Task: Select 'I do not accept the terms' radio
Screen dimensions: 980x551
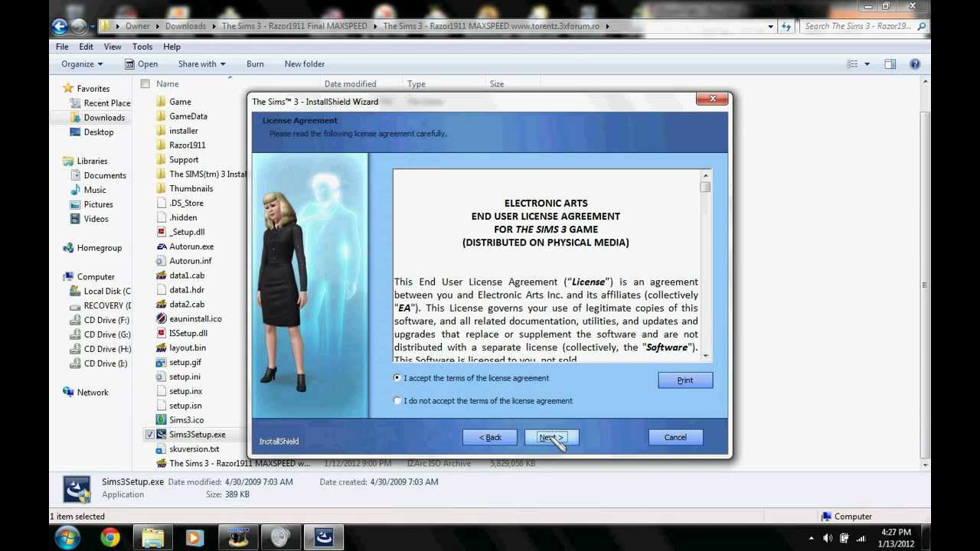Action: (397, 401)
